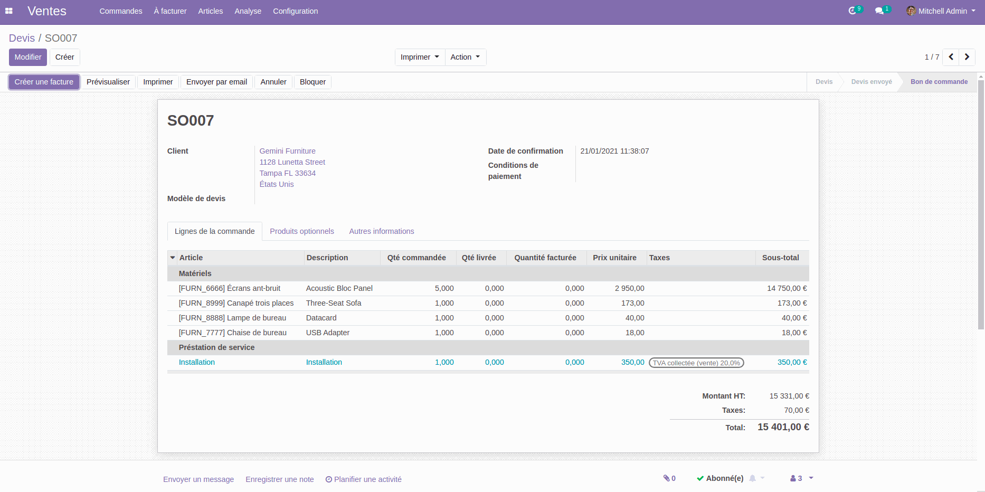Expand the Action dropdown
Screen dimensions: 985x492
click(x=465, y=57)
